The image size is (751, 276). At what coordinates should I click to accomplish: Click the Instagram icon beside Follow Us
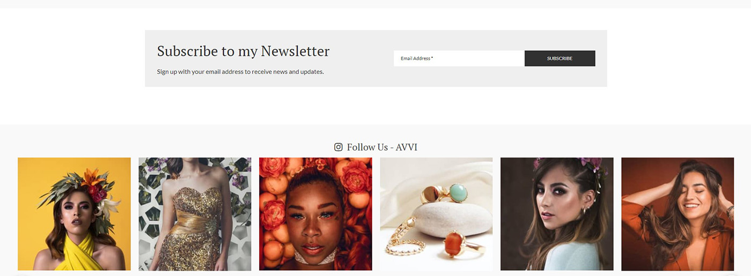(338, 147)
